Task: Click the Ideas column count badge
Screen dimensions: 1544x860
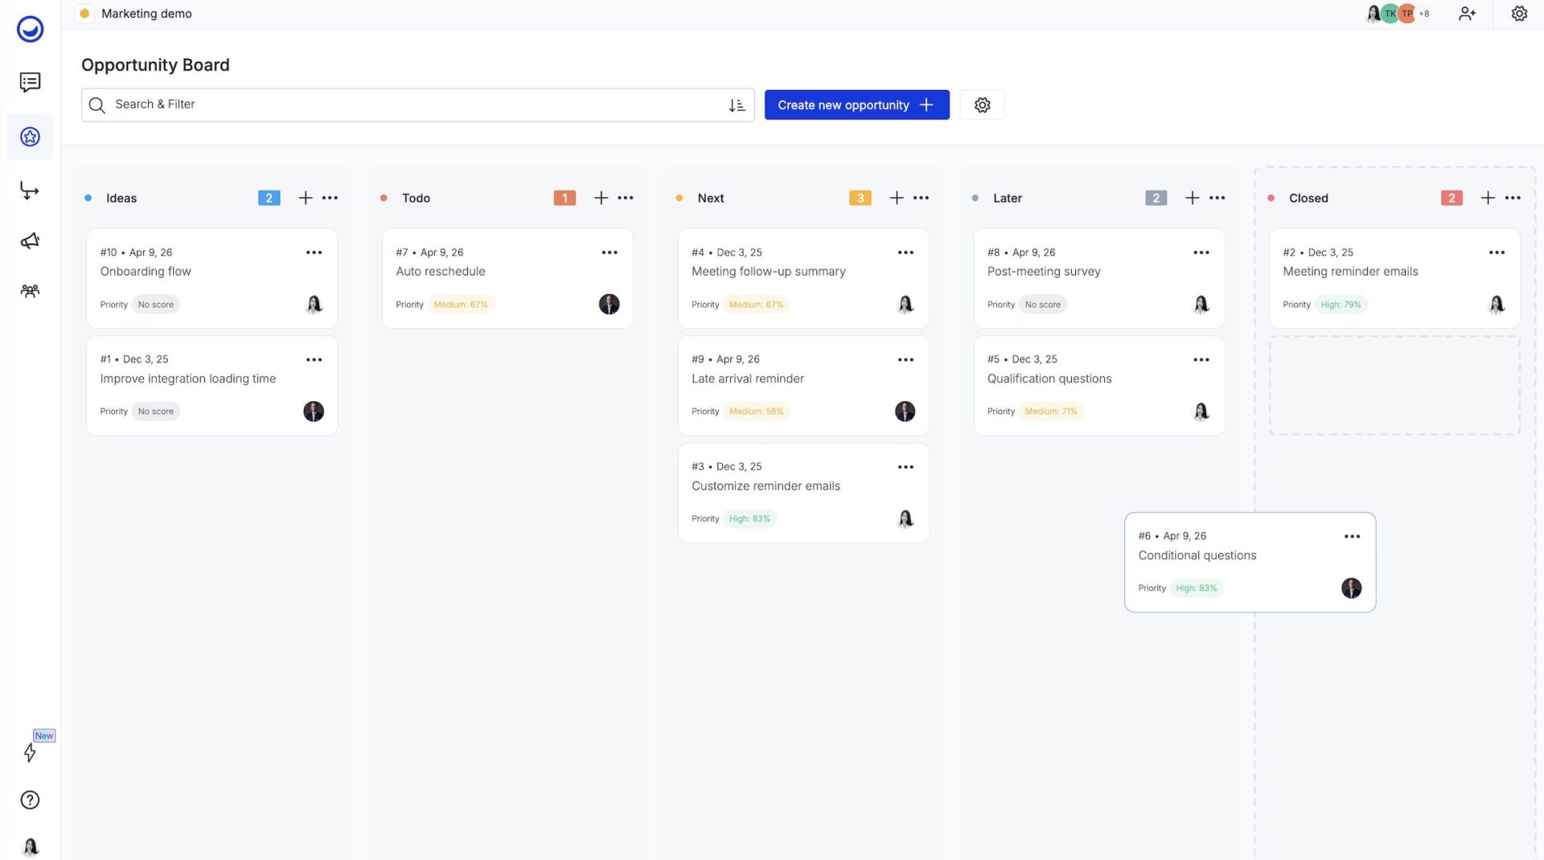Action: tap(269, 198)
